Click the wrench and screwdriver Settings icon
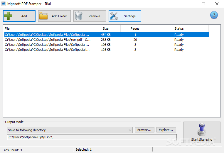The height and width of the screenshot is (153, 224). click(x=114, y=16)
